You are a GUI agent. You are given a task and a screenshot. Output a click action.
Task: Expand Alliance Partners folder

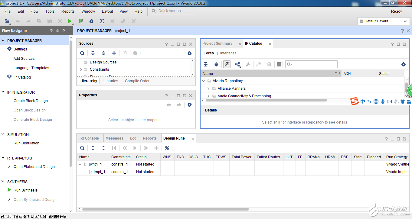208,89
